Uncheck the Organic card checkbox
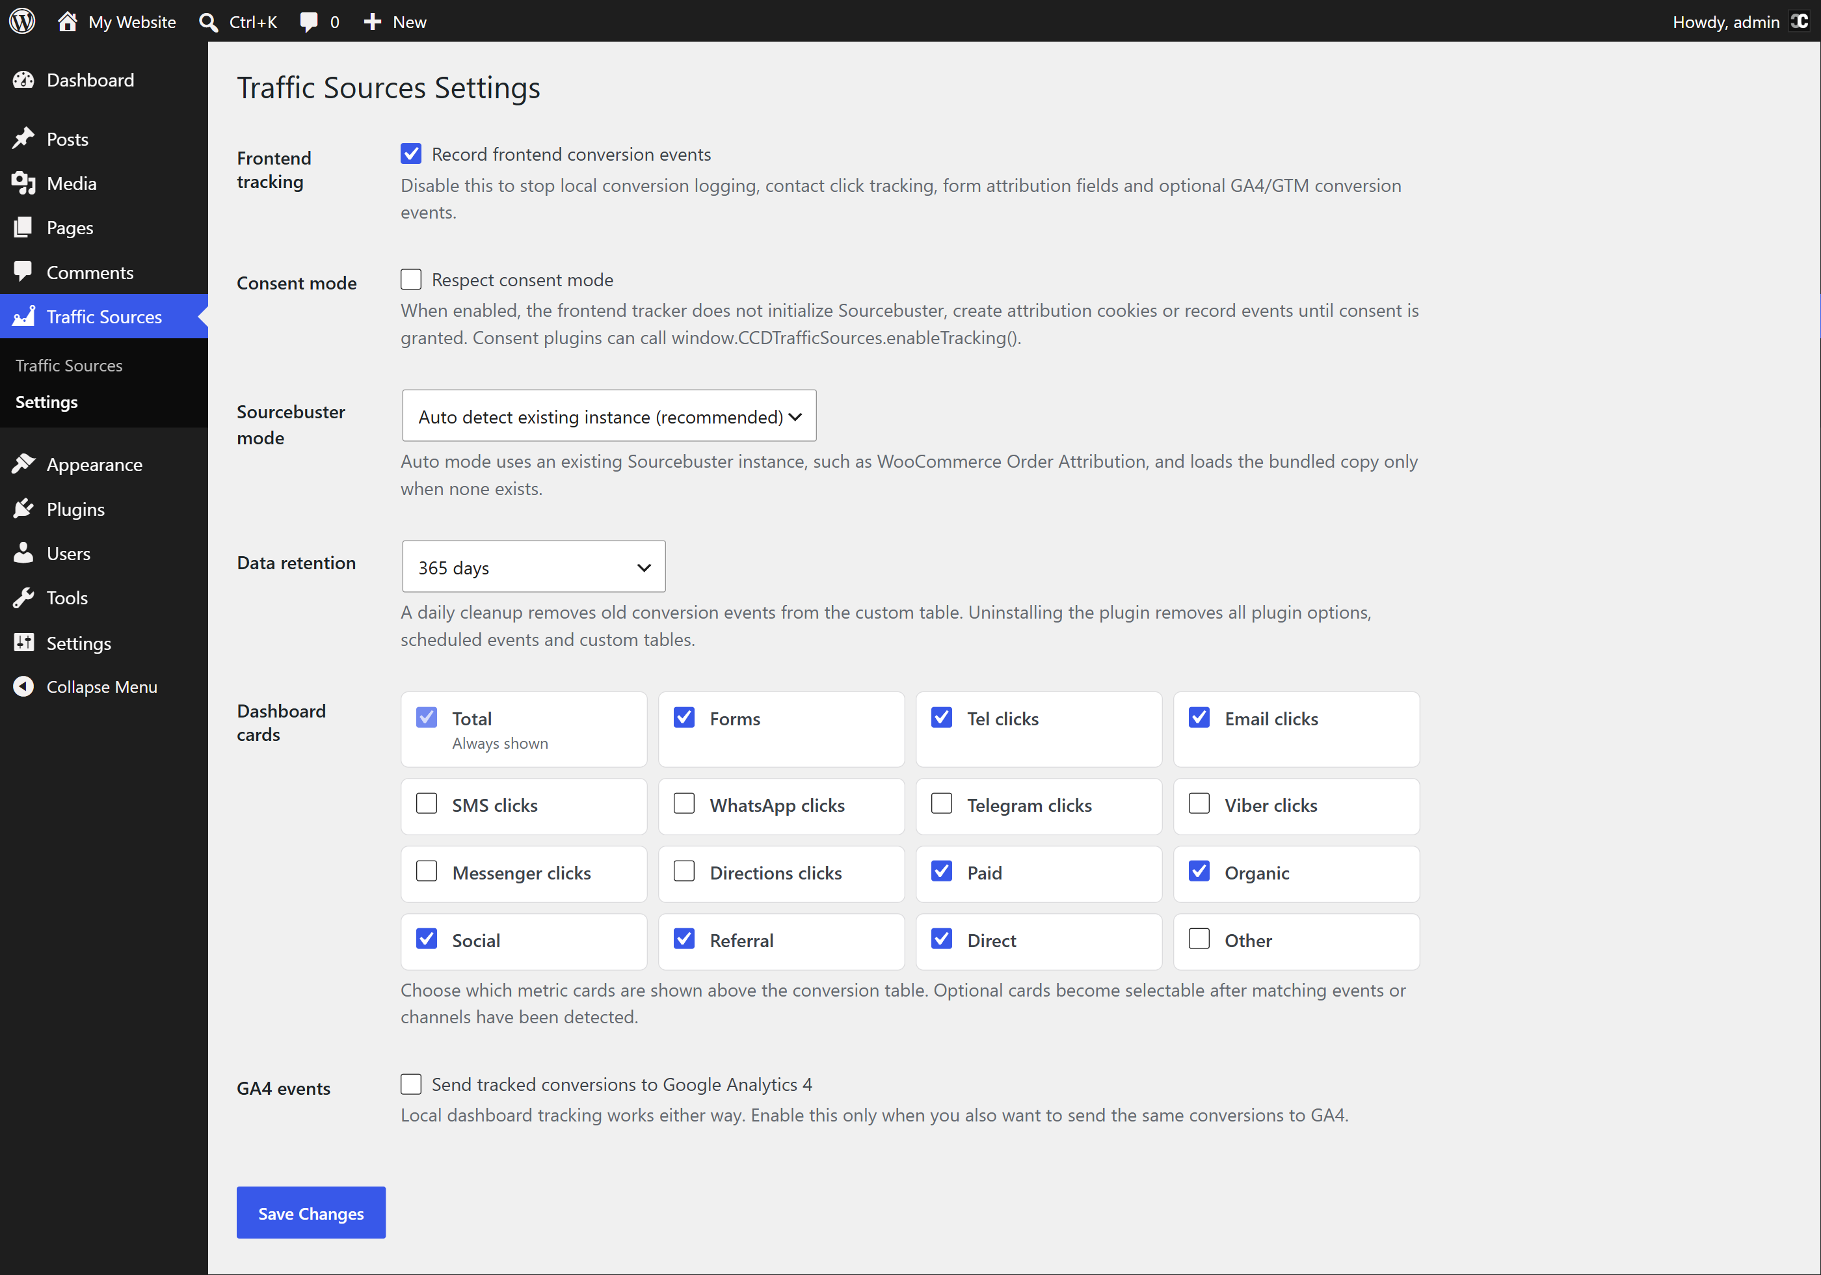 point(1199,871)
